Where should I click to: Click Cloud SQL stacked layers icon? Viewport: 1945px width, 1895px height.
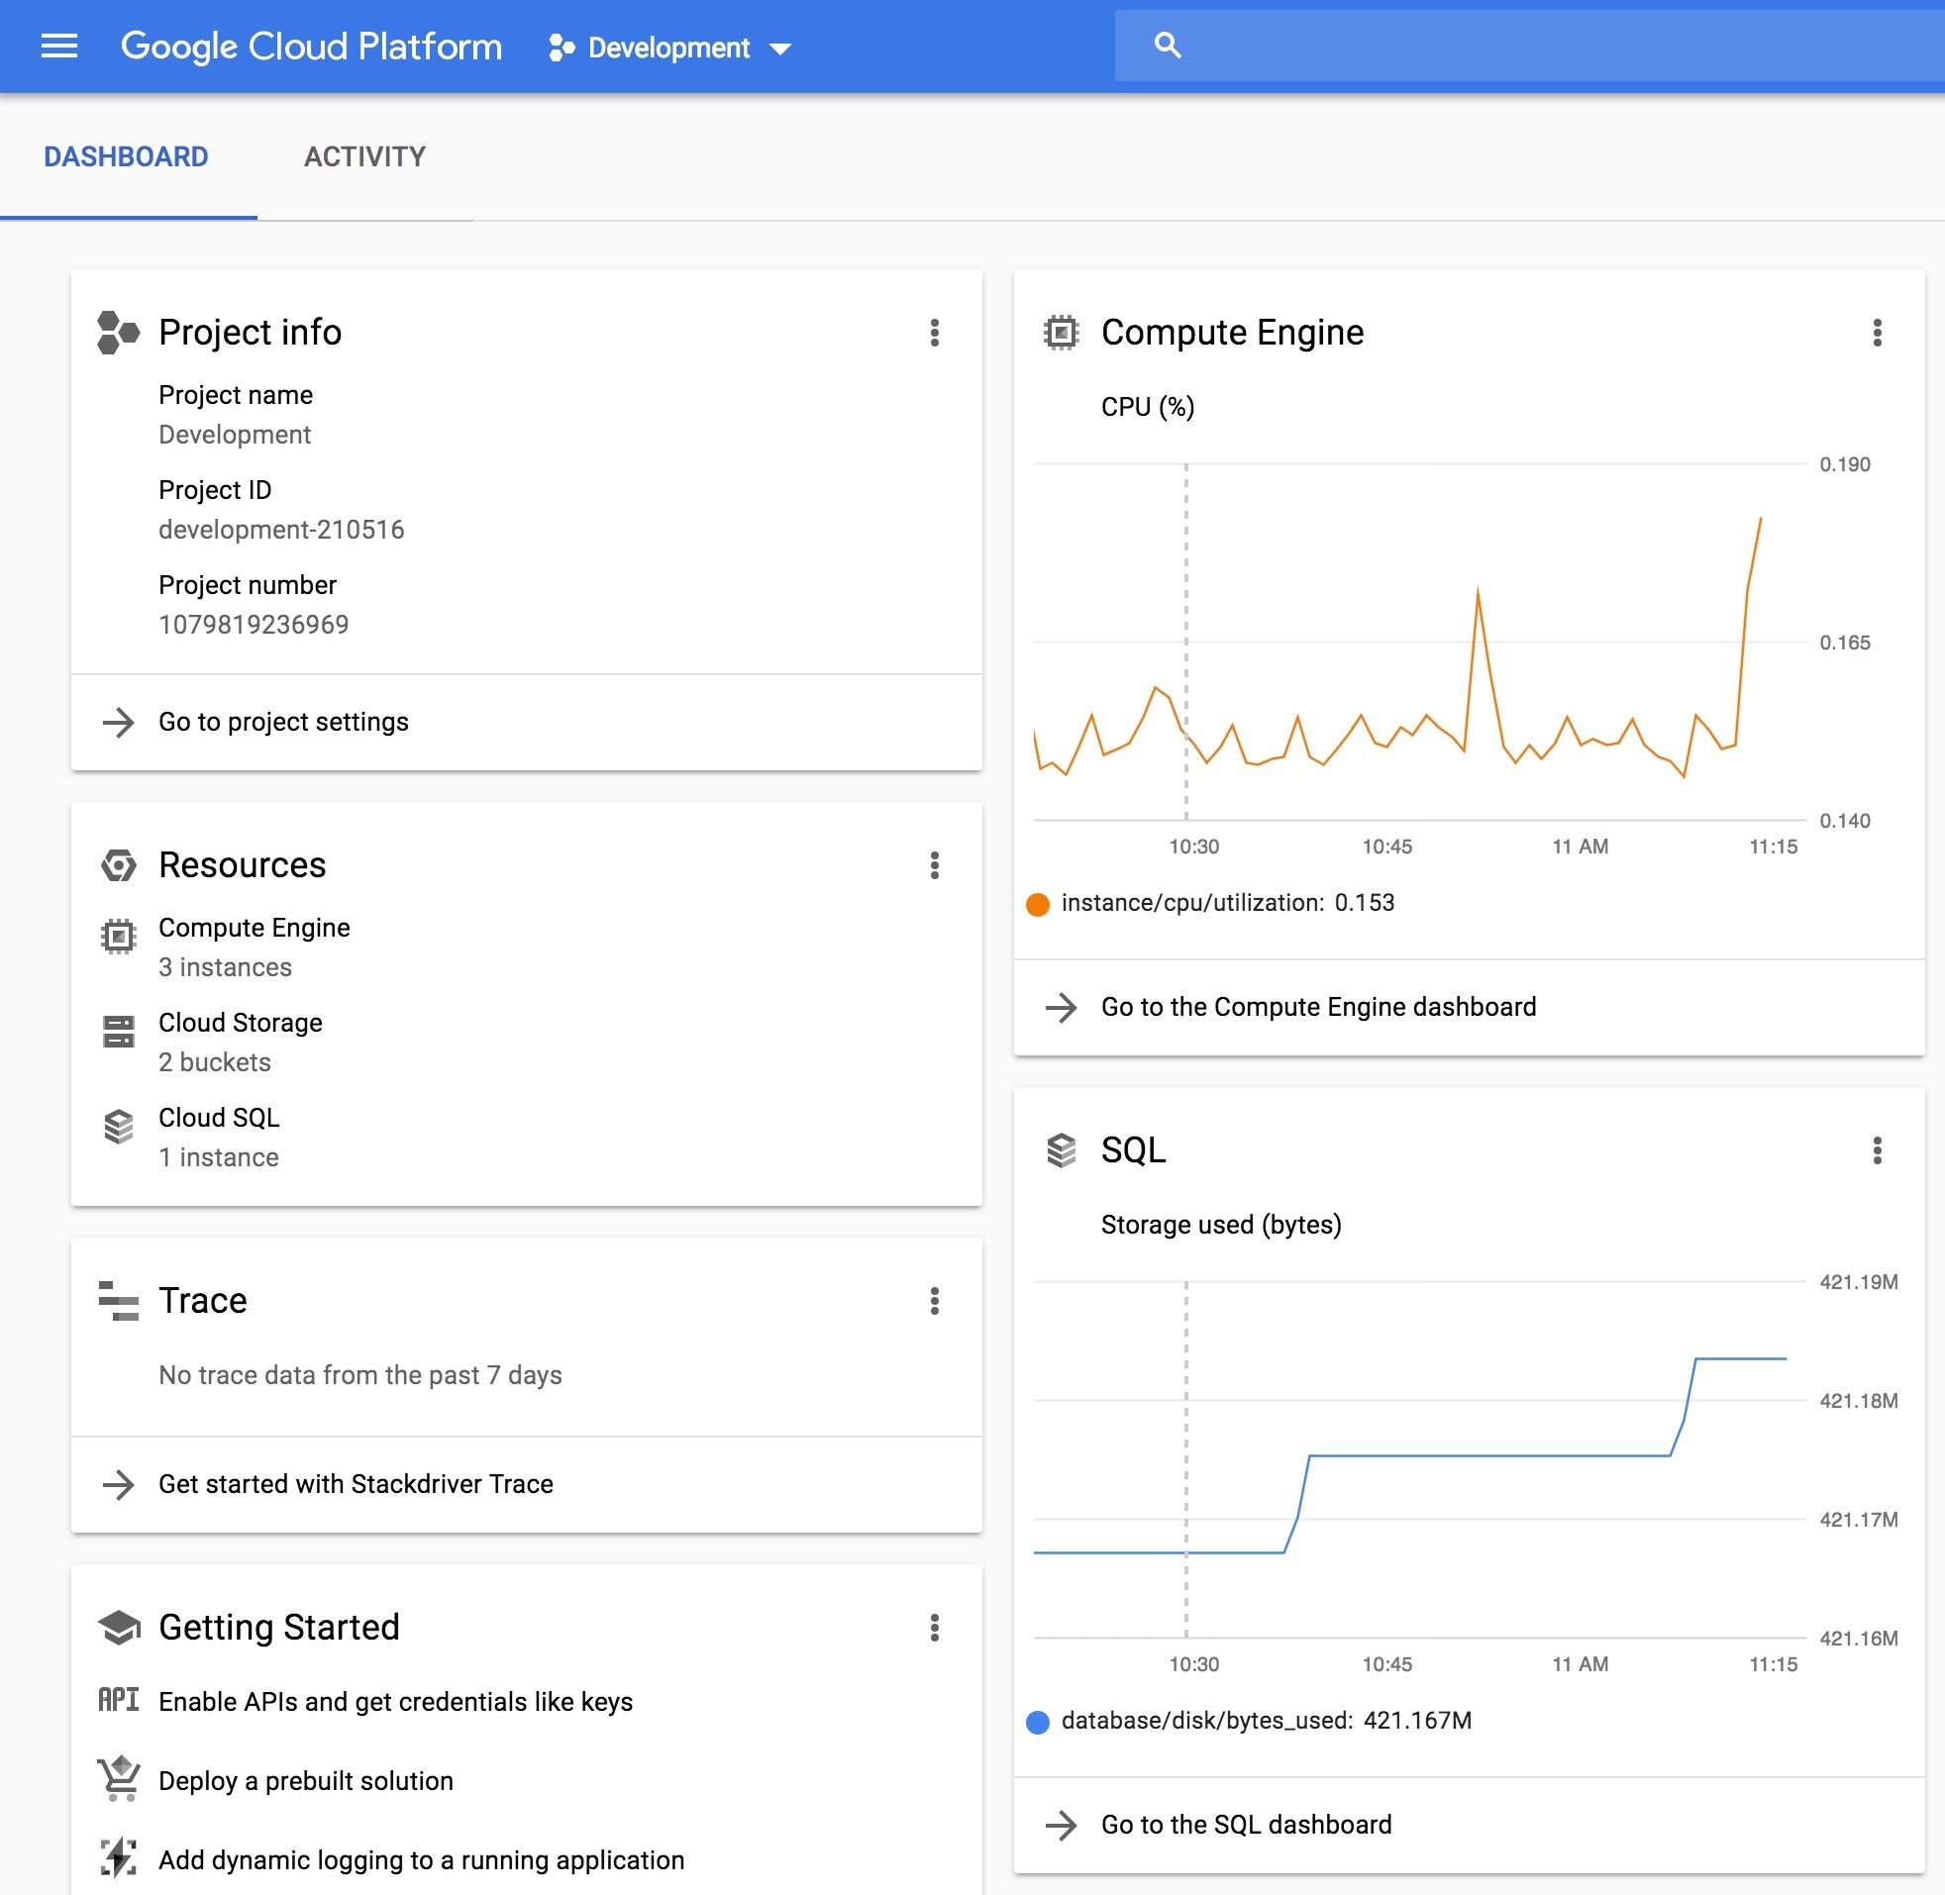pyautogui.click(x=119, y=1127)
